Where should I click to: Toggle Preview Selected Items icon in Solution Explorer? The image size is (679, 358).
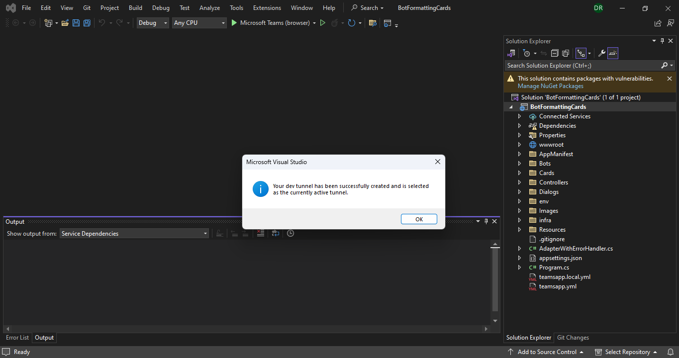[613, 53]
